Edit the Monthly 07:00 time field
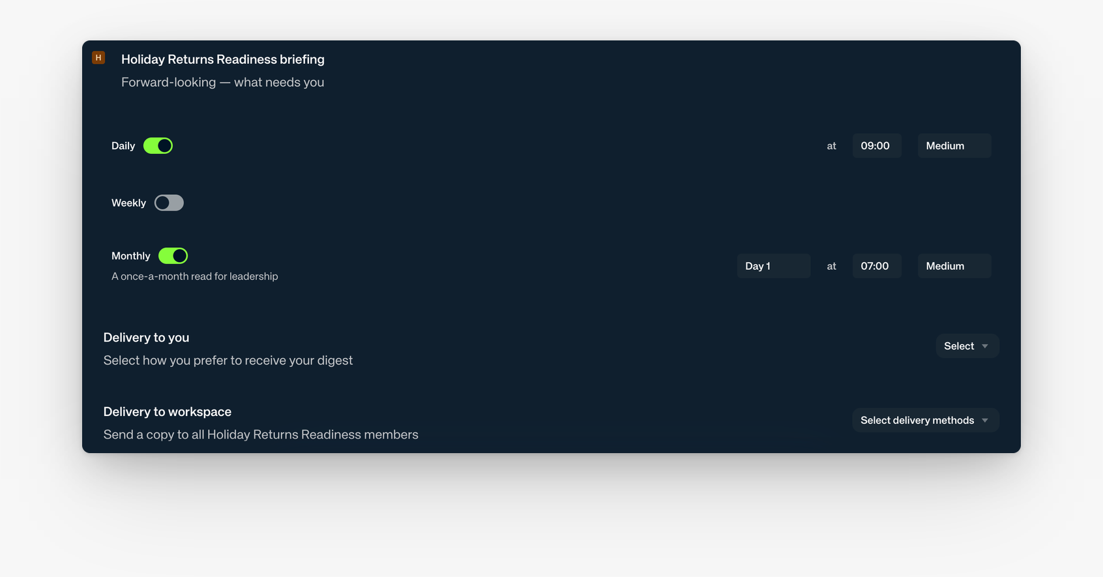The height and width of the screenshot is (577, 1103). 877,266
